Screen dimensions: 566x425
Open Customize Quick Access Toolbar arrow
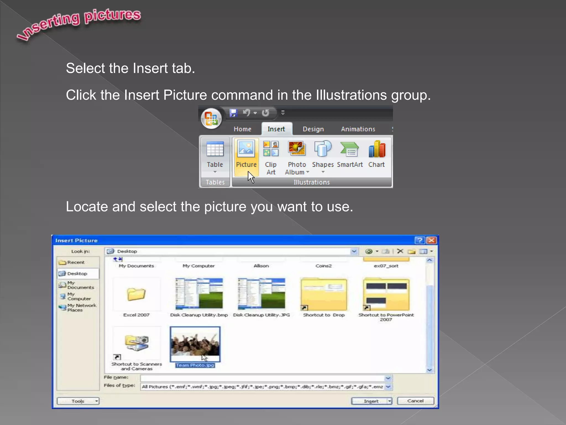click(283, 113)
